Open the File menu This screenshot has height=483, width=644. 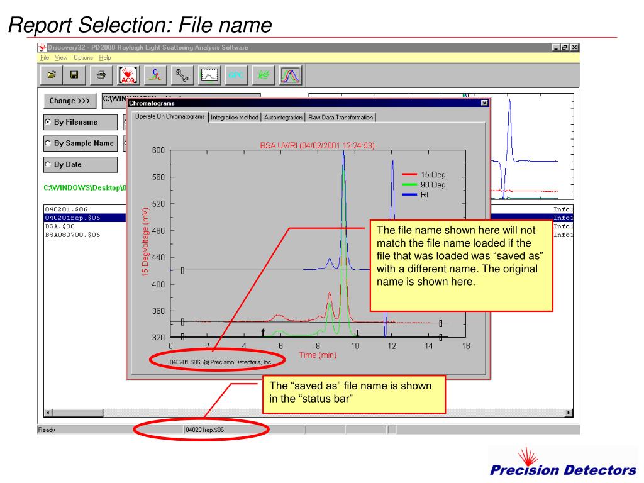(45, 58)
